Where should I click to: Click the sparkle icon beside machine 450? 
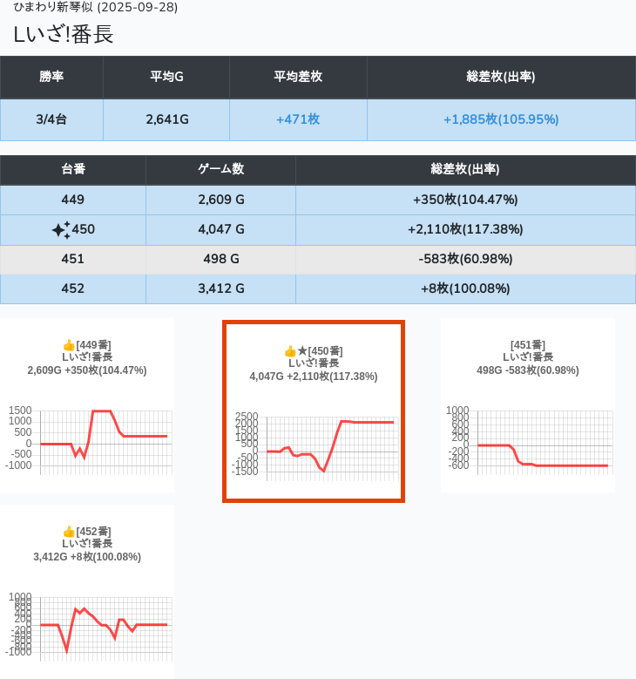tap(60, 230)
